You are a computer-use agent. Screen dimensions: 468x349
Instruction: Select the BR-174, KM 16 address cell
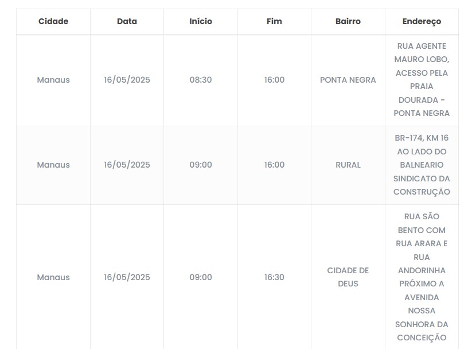[422, 165]
